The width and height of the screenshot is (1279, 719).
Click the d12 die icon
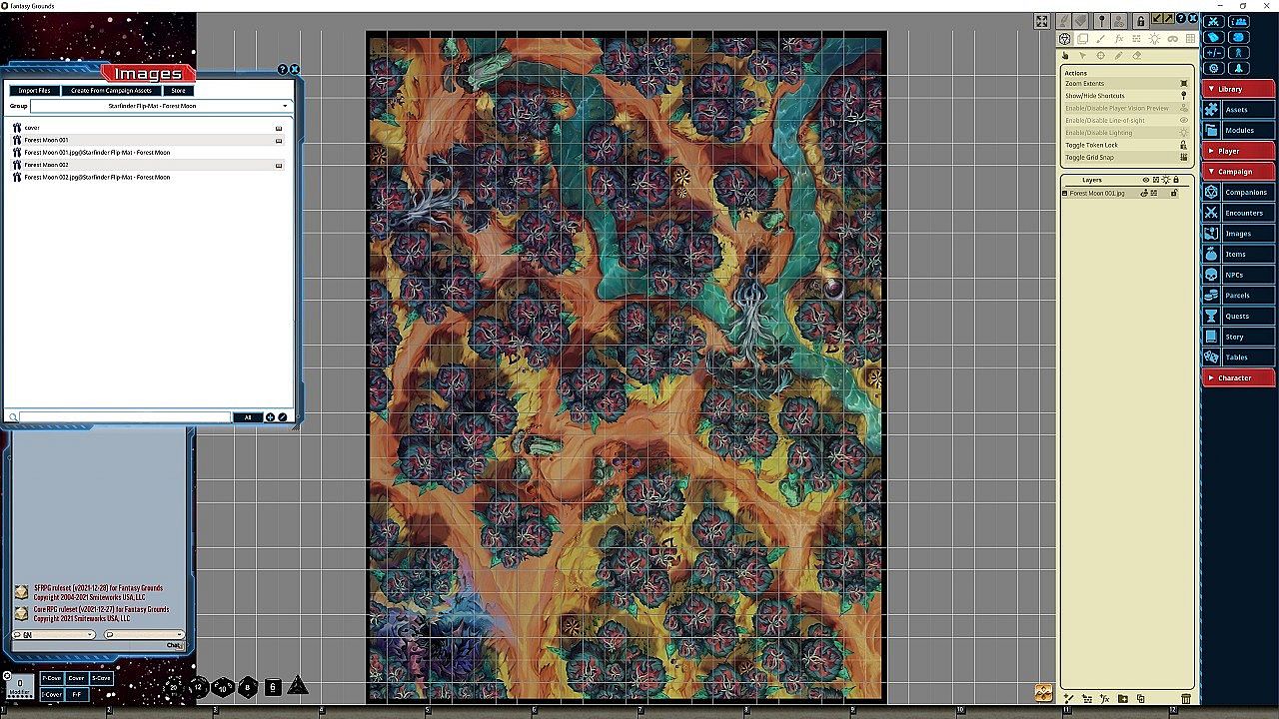(x=199, y=687)
